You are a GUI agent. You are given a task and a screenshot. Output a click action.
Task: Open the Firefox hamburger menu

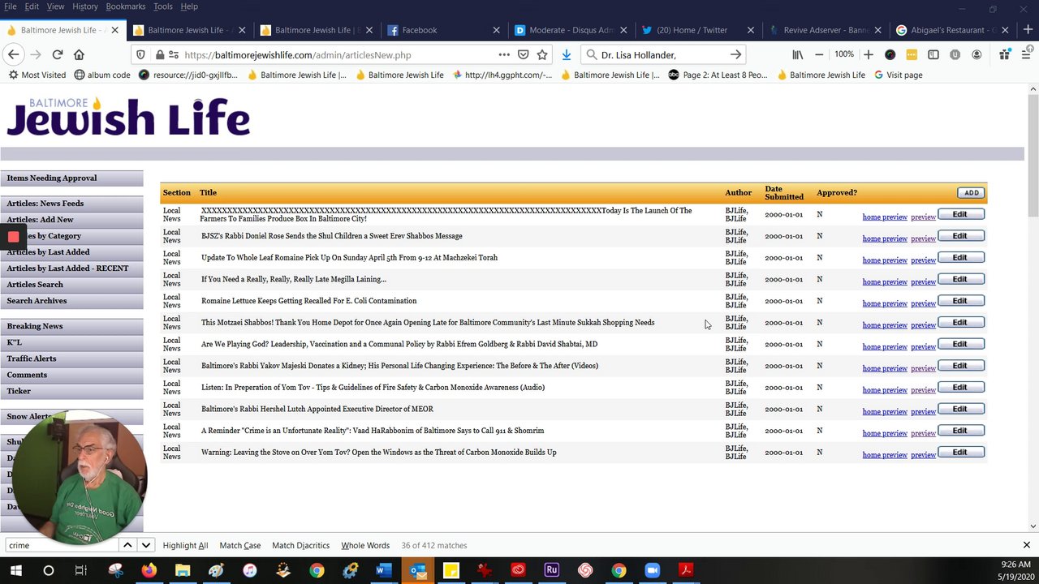pyautogui.click(x=1026, y=54)
